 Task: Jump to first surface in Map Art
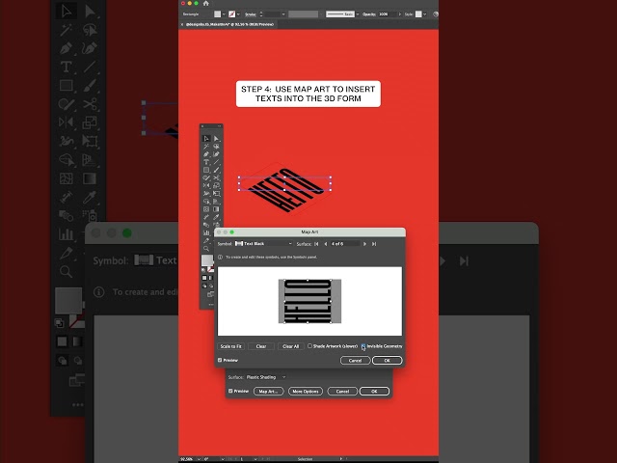[316, 244]
